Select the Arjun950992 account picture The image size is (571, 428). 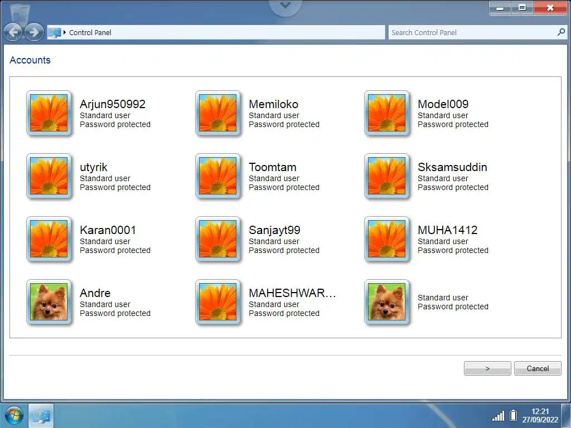pos(49,113)
